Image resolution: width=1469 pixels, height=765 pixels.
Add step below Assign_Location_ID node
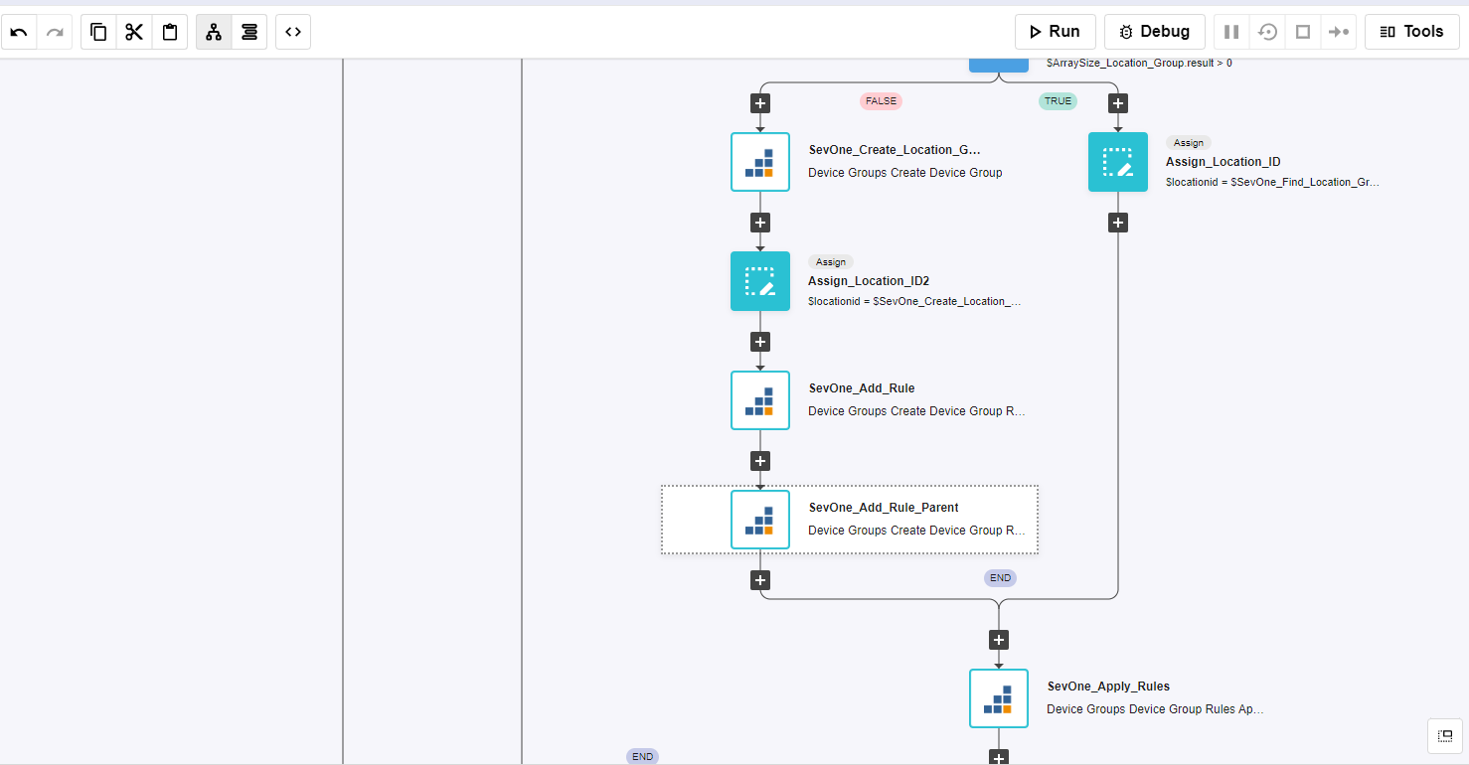click(1118, 223)
